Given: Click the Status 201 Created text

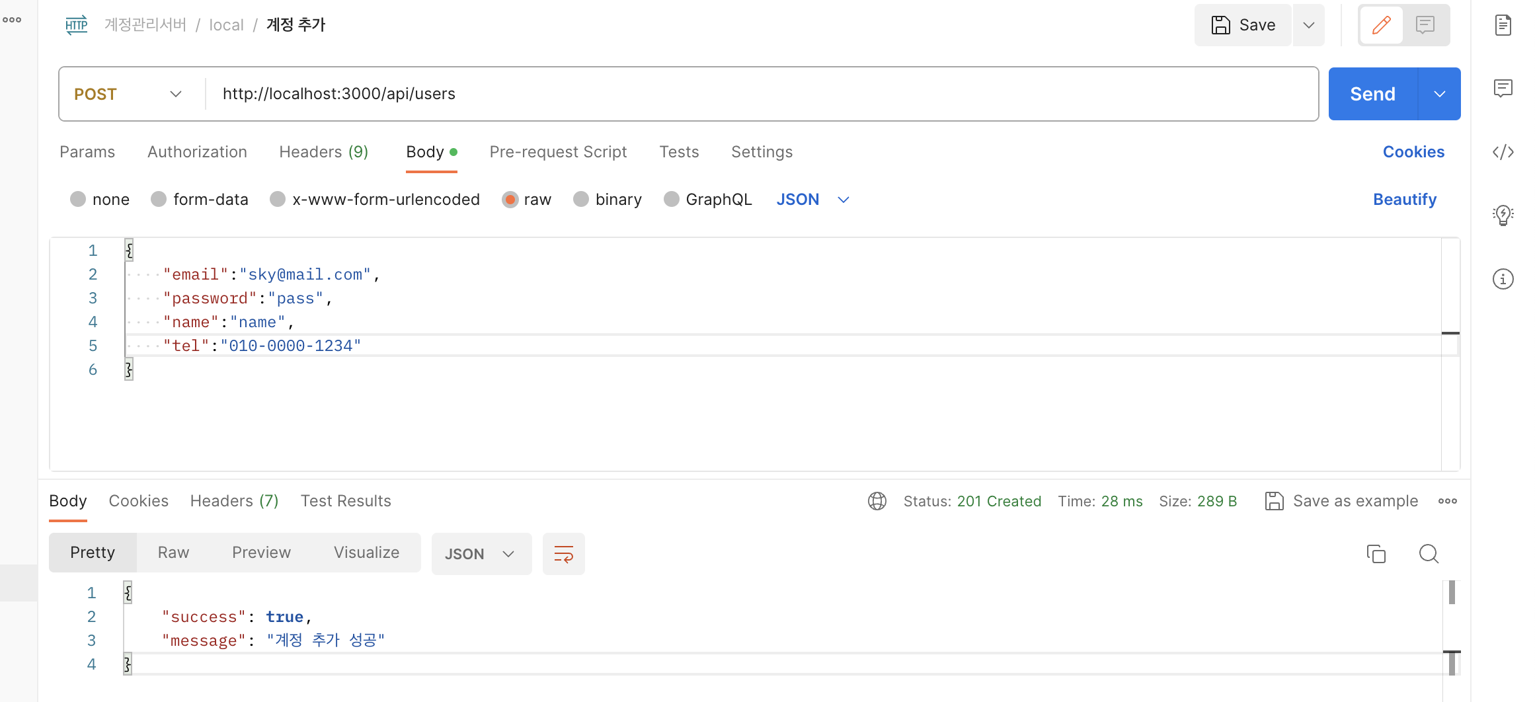Looking at the screenshot, I should tap(972, 501).
